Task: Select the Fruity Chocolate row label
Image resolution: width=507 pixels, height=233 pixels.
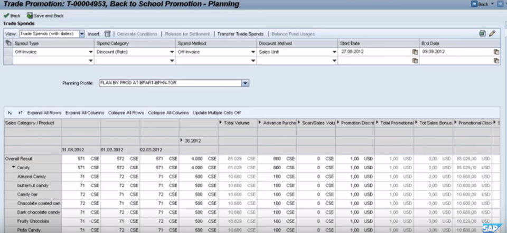Action: [33, 221]
